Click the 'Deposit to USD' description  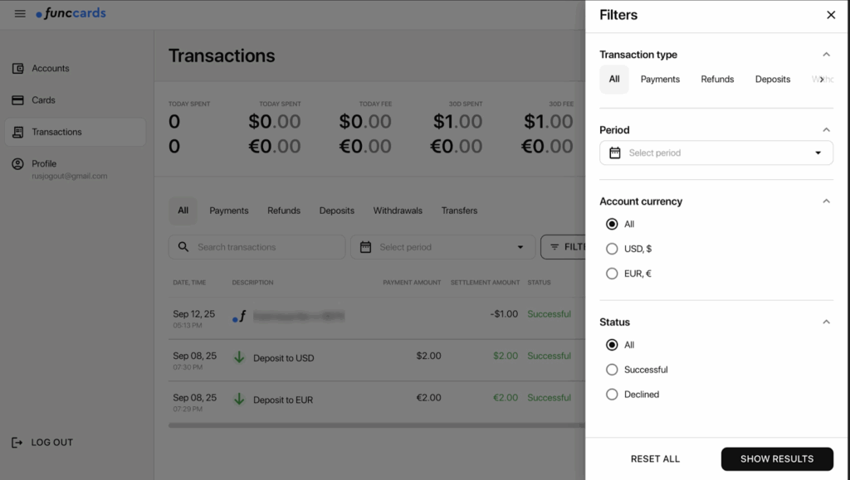tap(284, 358)
